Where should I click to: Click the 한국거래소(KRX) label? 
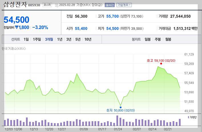(x=13, y=49)
